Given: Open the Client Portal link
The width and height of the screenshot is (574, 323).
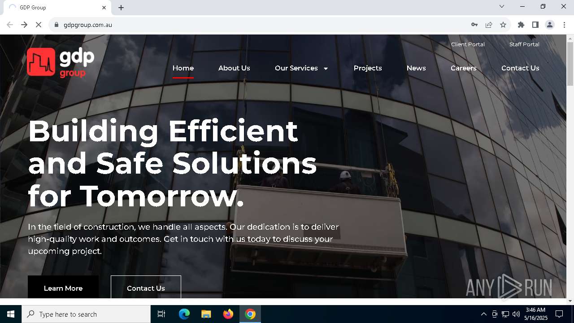Looking at the screenshot, I should [468, 44].
